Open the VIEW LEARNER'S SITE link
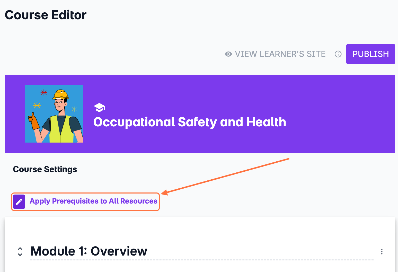The height and width of the screenshot is (272, 398). pyautogui.click(x=280, y=54)
